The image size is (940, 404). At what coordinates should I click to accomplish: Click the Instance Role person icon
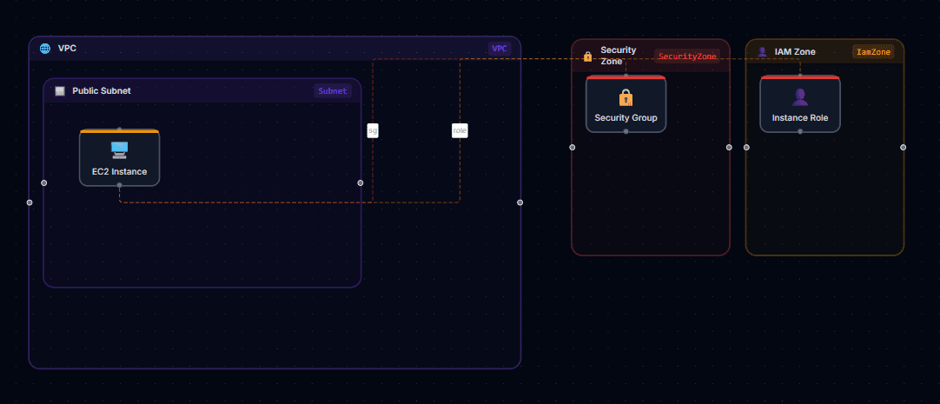coord(800,97)
